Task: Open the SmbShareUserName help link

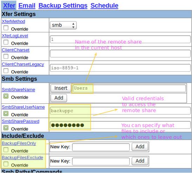Action: 23,107
